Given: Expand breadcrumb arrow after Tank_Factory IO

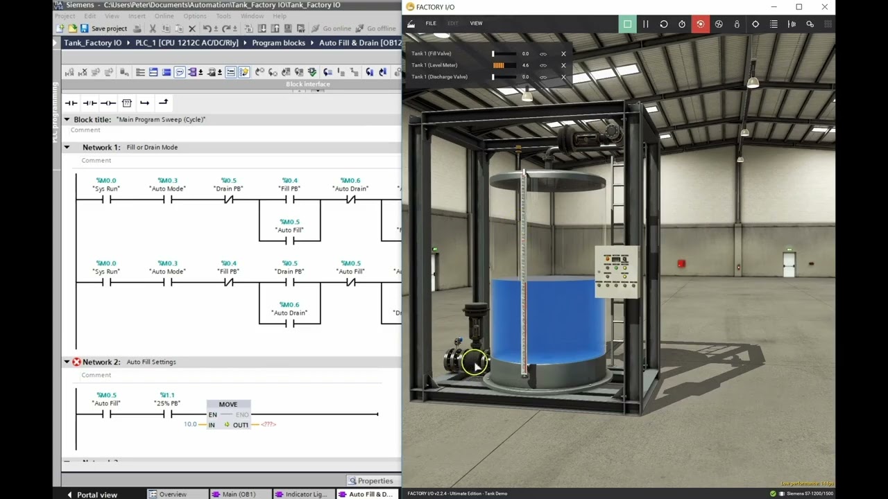Looking at the screenshot, I should pos(128,43).
